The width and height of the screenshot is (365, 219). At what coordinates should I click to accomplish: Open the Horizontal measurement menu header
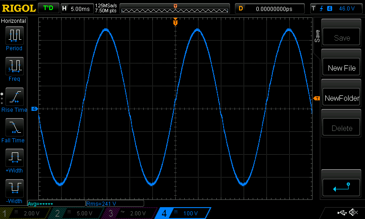tap(14, 21)
